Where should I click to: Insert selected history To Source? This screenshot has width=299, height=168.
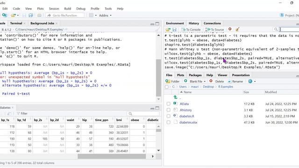[x=214, y=29]
